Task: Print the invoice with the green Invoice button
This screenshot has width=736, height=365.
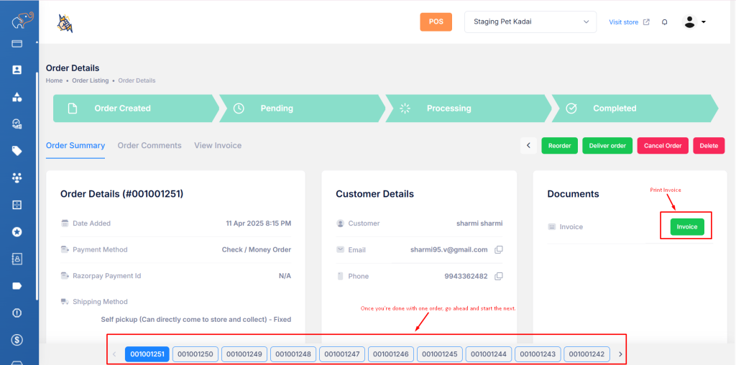Action: tap(687, 226)
